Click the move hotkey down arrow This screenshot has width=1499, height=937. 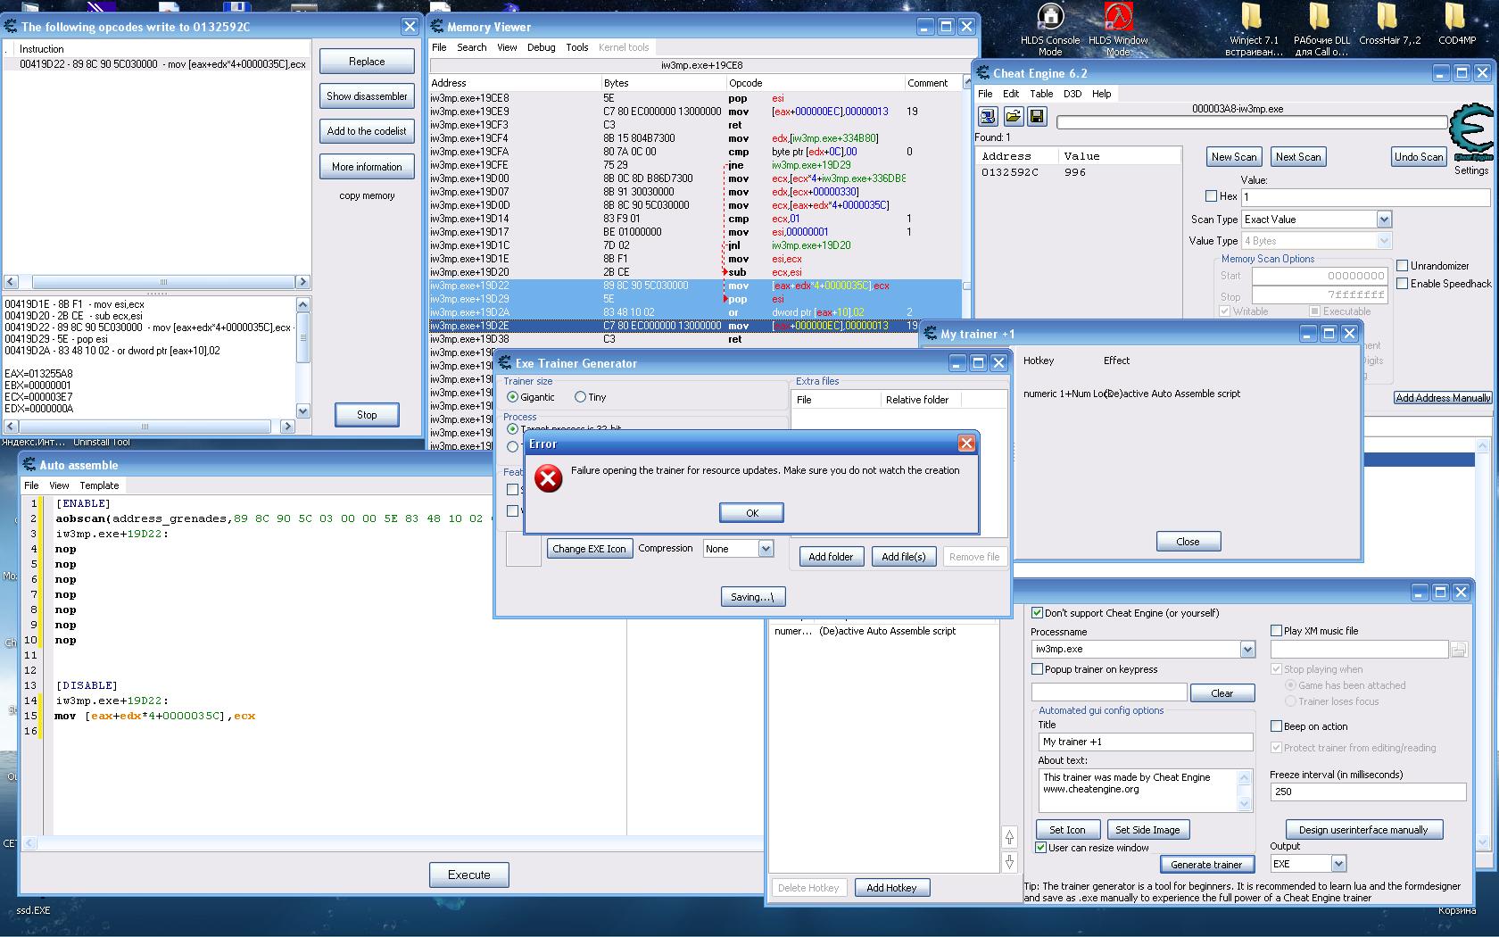[1009, 862]
